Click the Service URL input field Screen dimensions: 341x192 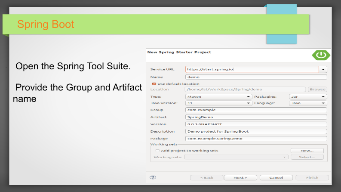pos(252,69)
